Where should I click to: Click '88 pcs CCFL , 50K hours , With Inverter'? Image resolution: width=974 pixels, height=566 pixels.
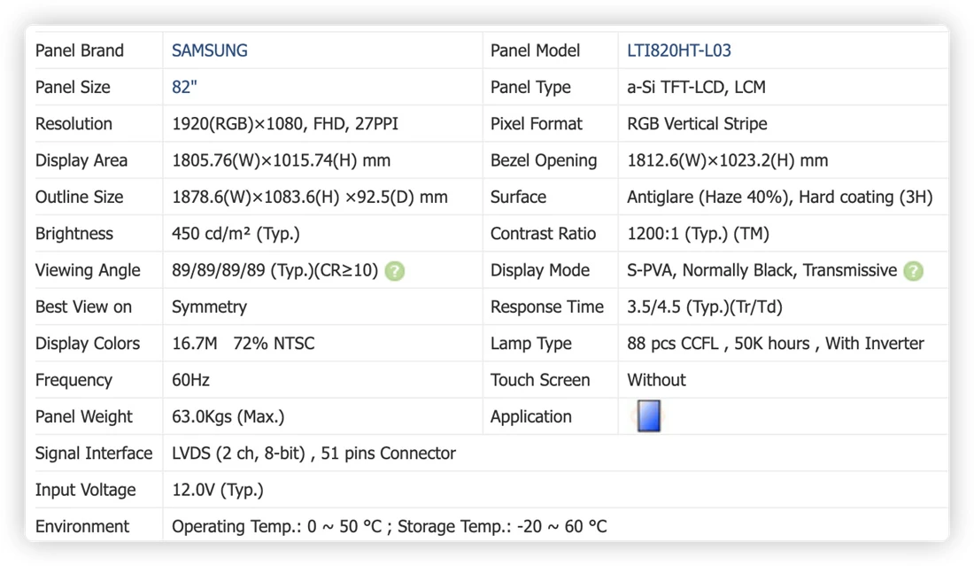(x=776, y=344)
